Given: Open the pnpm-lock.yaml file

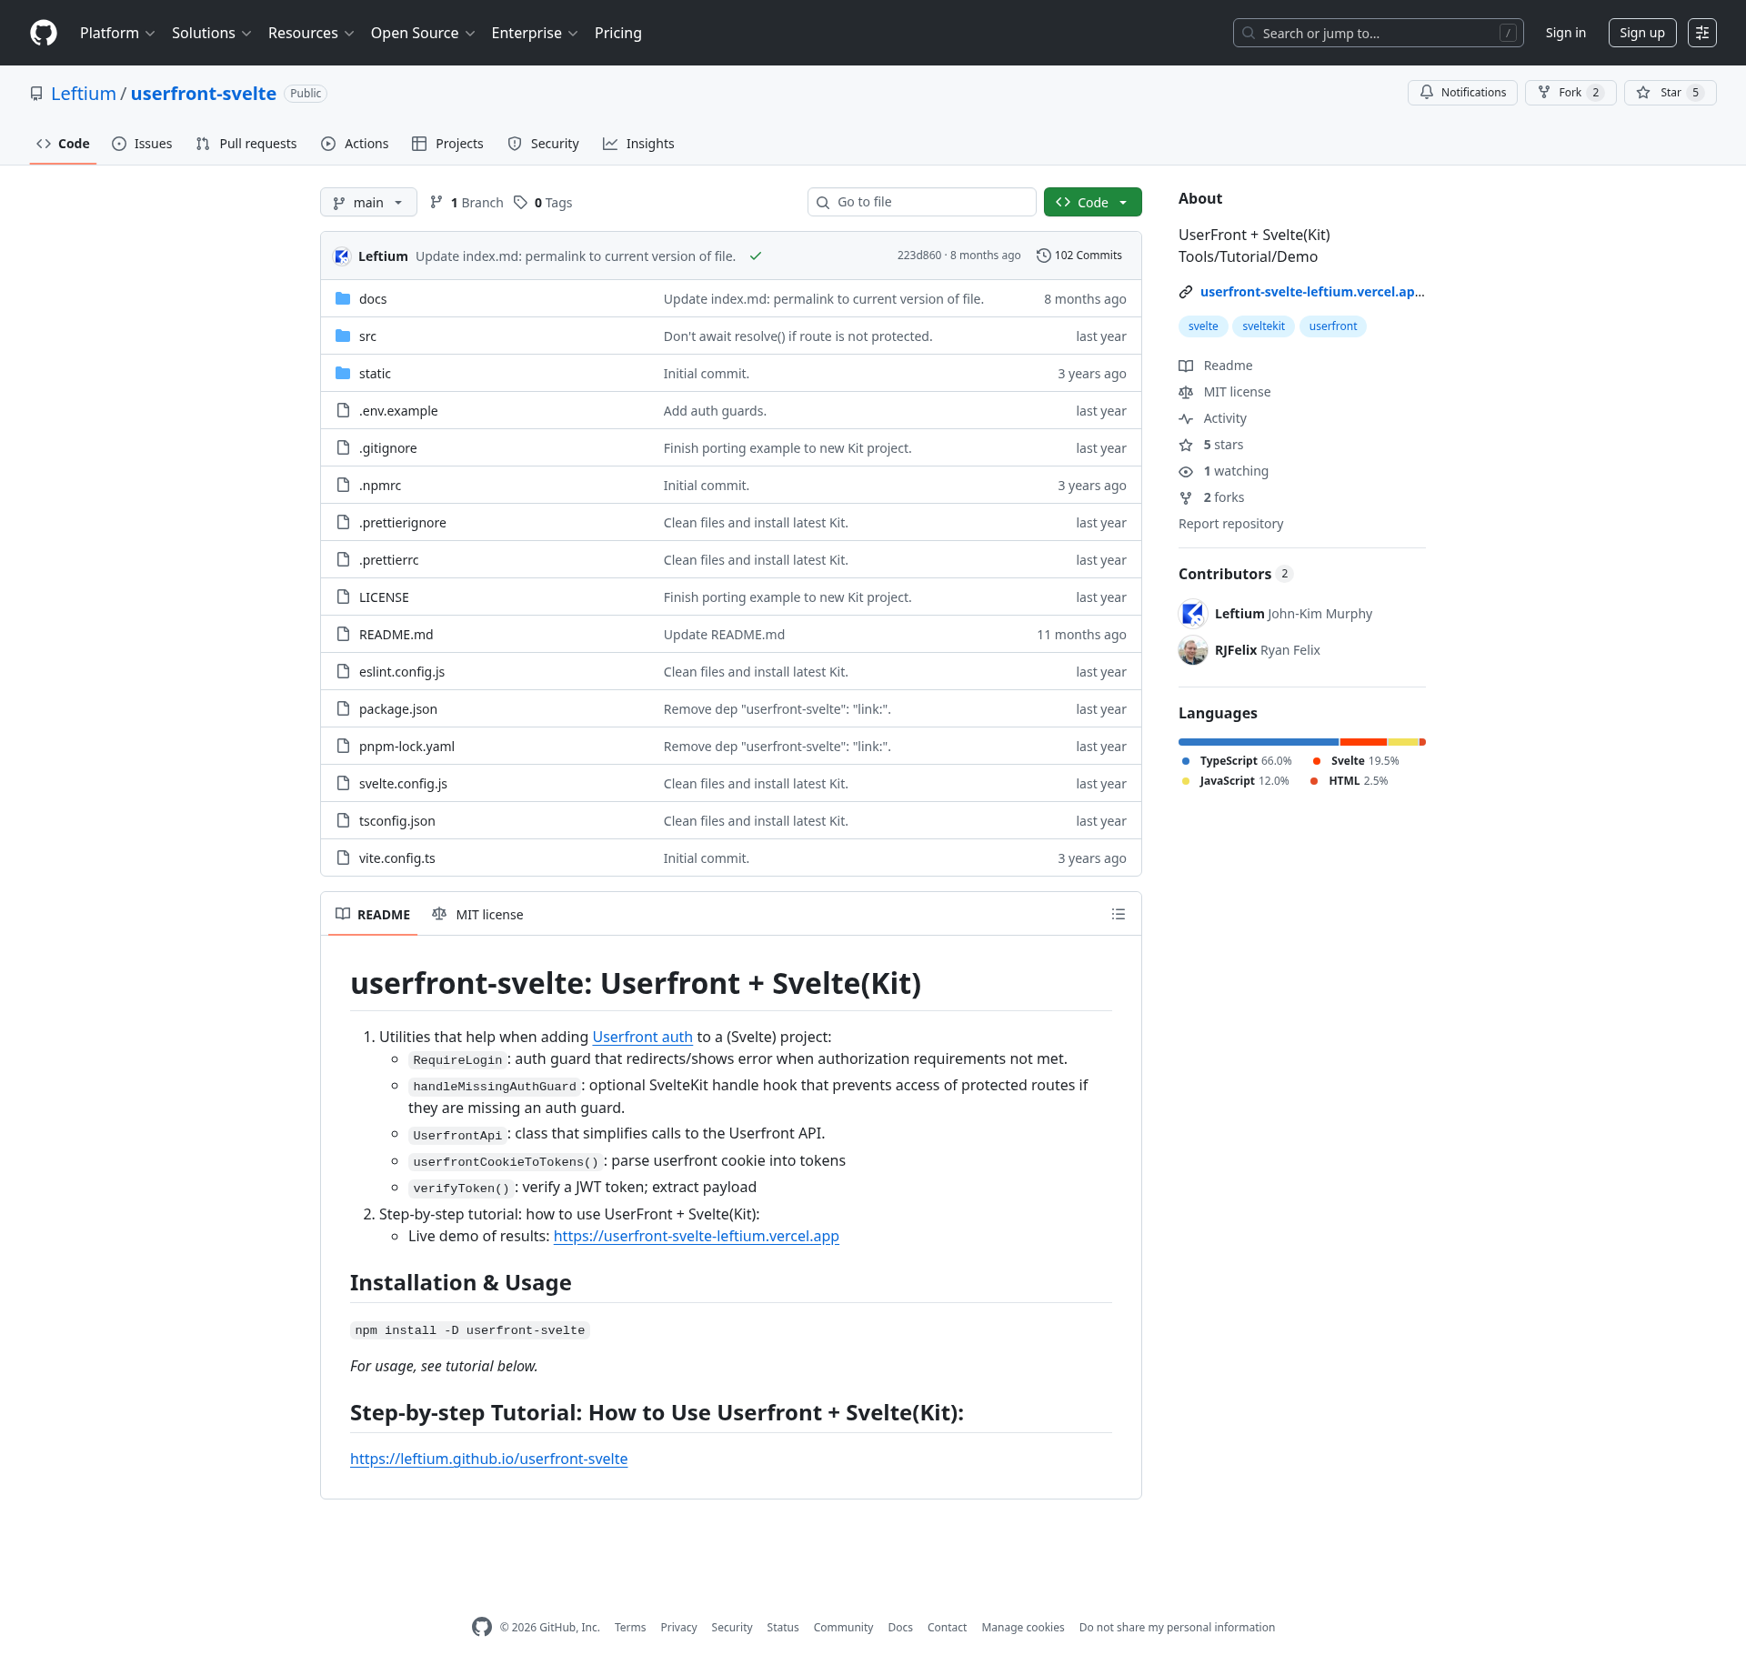Looking at the screenshot, I should tap(406, 747).
